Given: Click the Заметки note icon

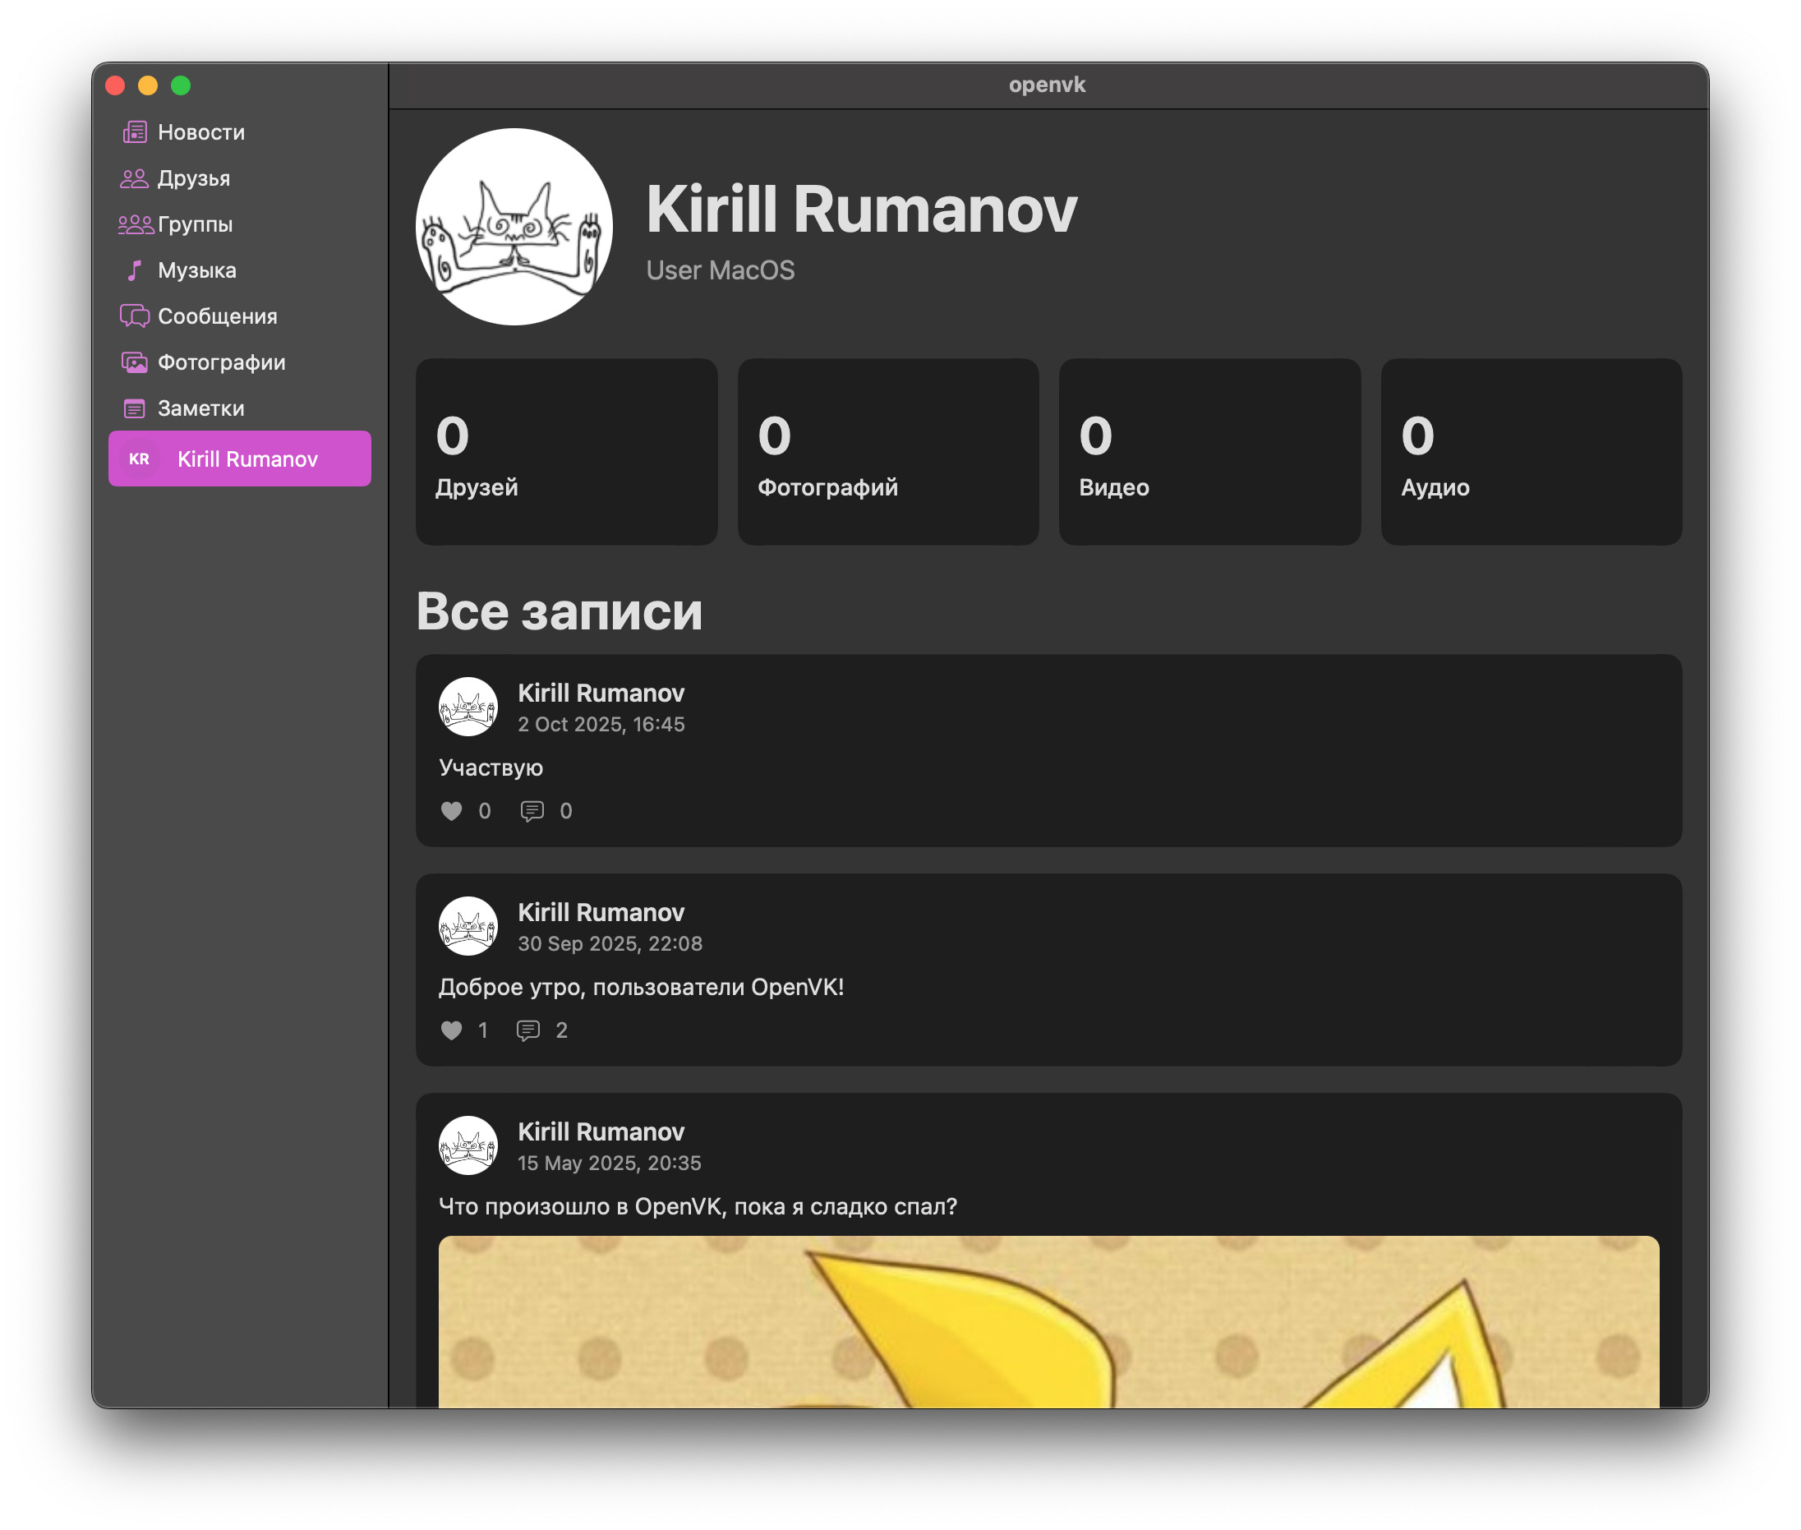Looking at the screenshot, I should 135,408.
